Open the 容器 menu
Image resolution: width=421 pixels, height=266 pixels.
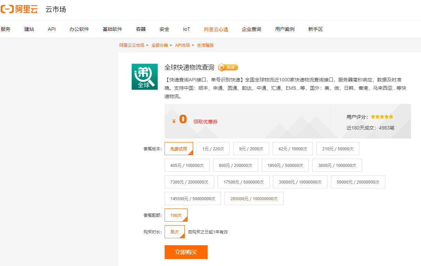[141, 29]
